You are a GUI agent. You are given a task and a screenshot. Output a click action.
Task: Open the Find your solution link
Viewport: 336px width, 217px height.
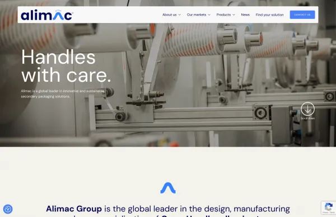click(269, 15)
